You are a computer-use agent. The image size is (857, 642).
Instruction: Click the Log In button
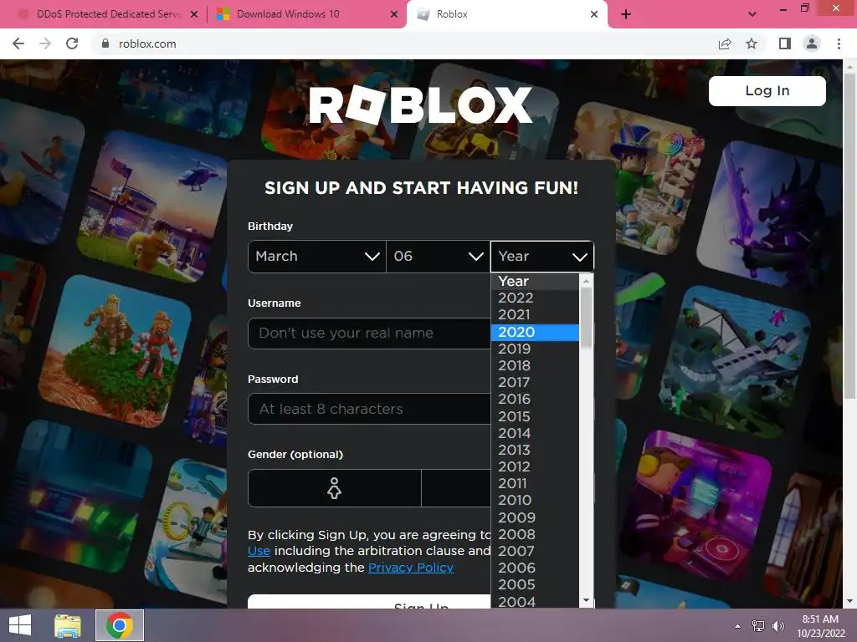tap(767, 90)
